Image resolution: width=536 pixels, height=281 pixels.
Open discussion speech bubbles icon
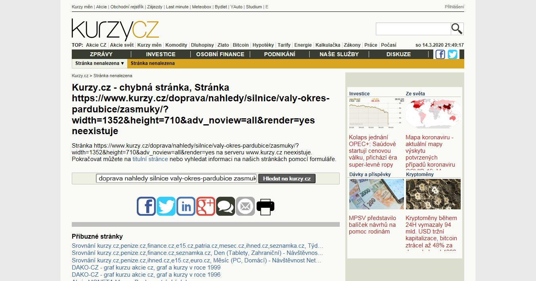[226, 206]
